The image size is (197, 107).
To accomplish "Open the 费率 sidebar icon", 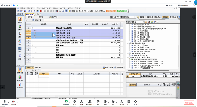I will pos(20,35).
